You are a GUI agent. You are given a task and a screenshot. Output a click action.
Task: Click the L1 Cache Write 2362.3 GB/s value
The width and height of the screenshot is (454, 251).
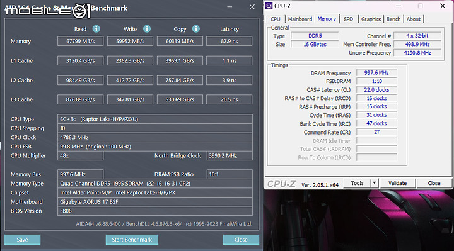(131, 60)
